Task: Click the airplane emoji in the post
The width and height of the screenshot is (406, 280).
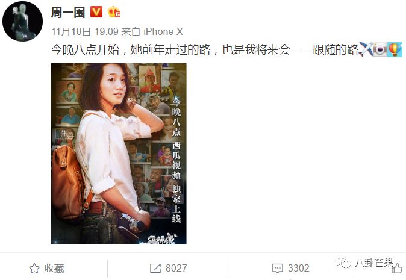Action: (366, 49)
